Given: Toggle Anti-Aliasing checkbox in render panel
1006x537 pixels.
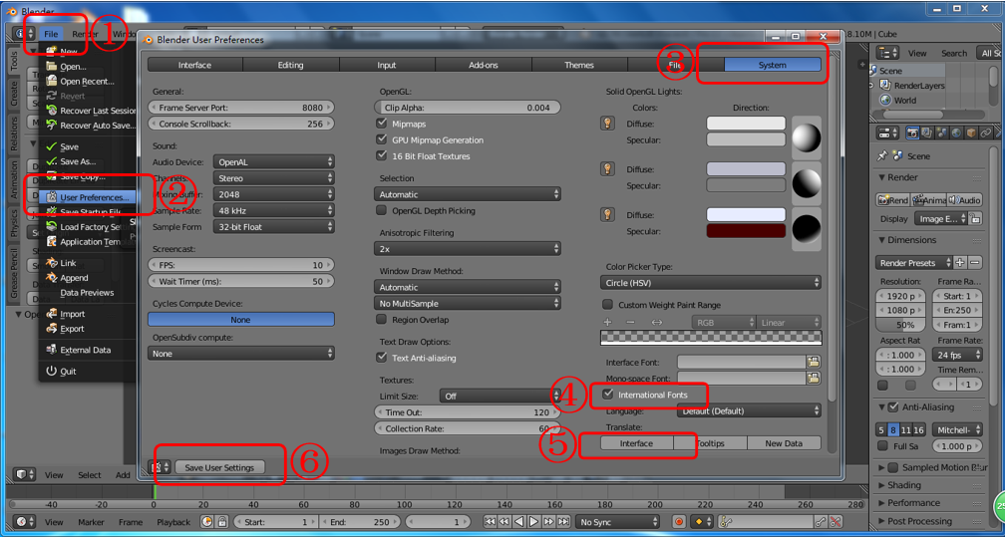Looking at the screenshot, I should (x=892, y=406).
